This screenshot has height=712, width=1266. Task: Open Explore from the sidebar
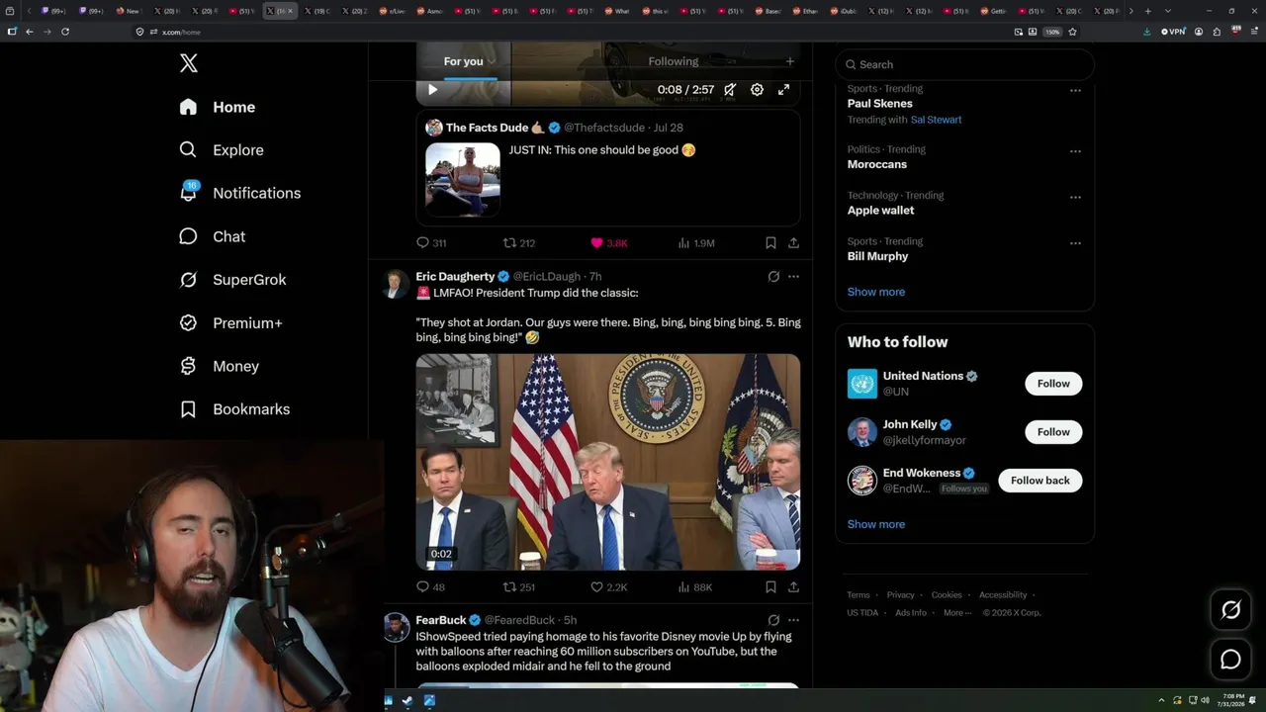222,150
